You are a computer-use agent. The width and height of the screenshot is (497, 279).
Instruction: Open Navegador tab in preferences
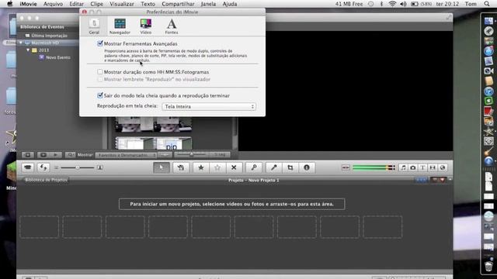coord(120,26)
